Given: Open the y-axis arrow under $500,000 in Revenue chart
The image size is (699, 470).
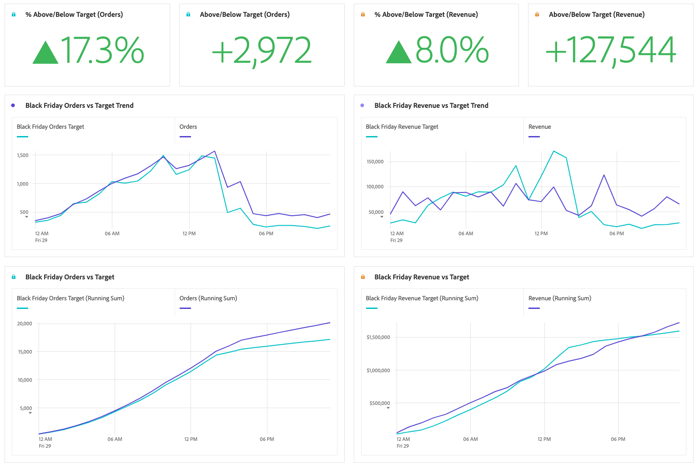Looking at the screenshot, I should (x=388, y=408).
